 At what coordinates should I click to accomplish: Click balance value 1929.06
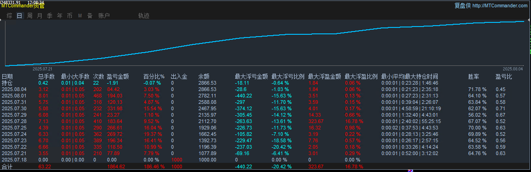coord(207,128)
